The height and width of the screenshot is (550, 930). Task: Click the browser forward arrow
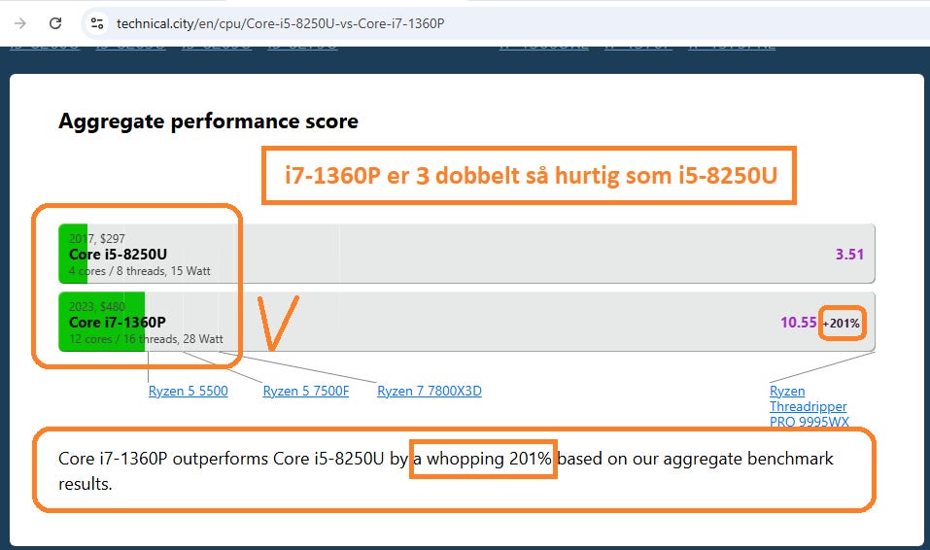point(20,23)
